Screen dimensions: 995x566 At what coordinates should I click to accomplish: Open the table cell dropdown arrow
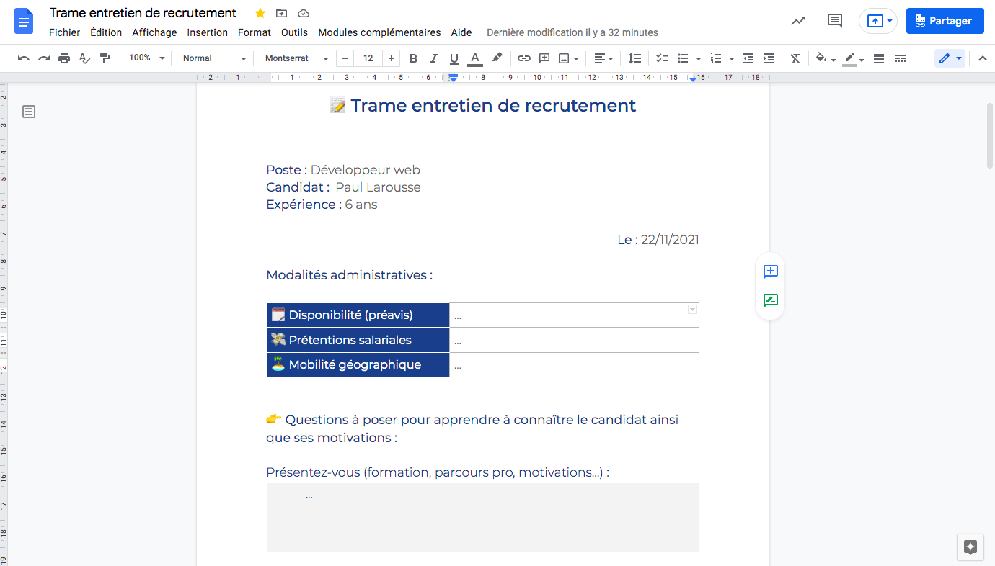point(692,310)
